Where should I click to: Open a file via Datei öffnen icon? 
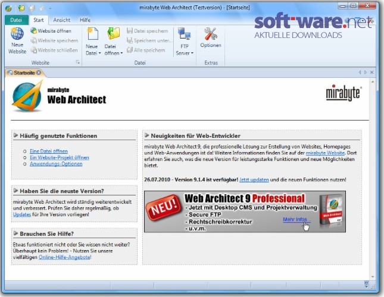pos(114,33)
